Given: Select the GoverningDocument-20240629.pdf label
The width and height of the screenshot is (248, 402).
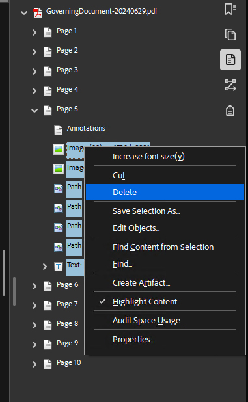Looking at the screenshot, I should [102, 11].
